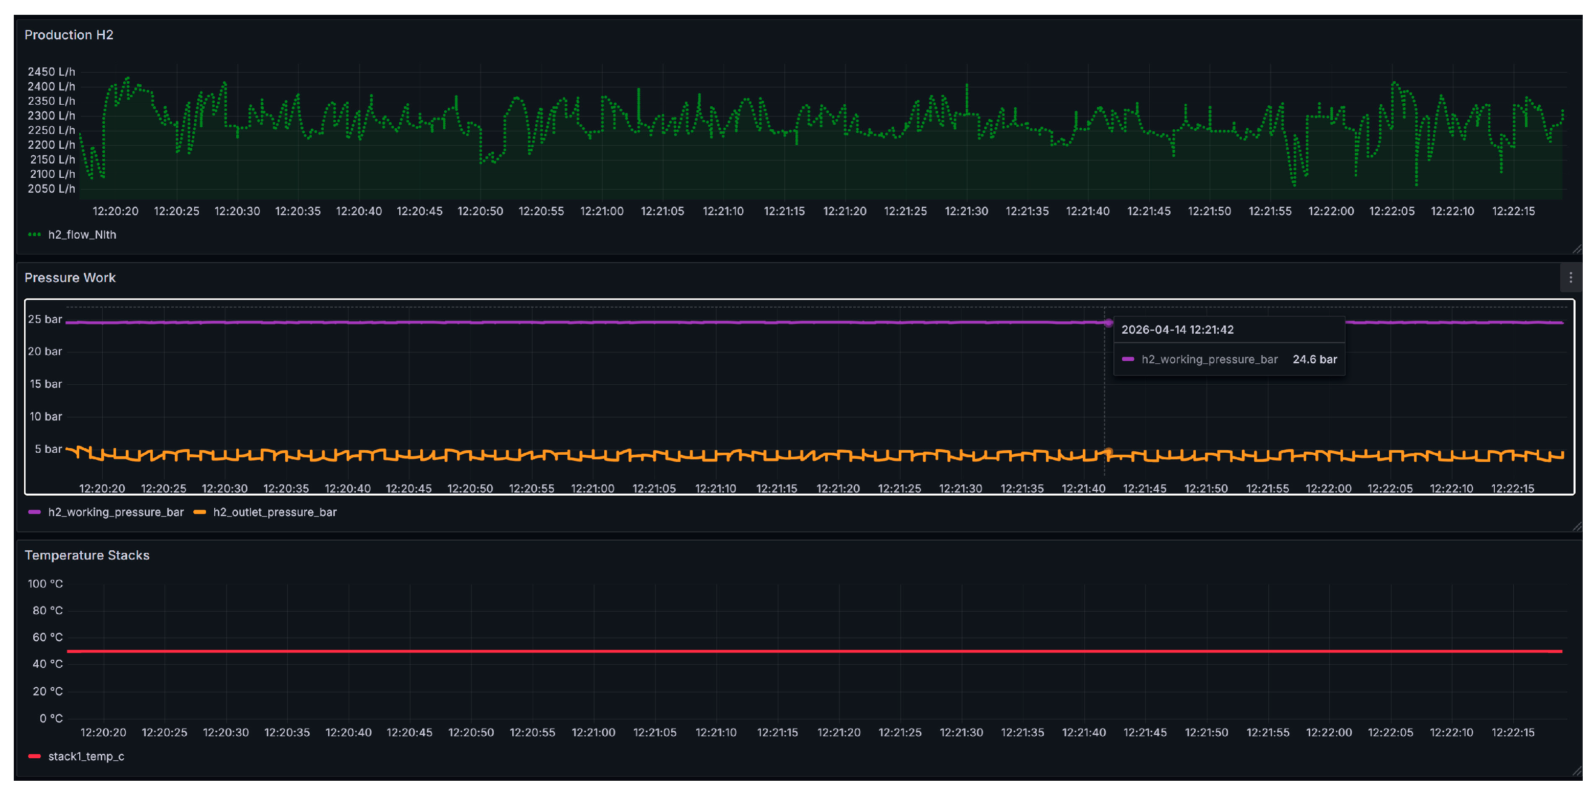Grab the Production H2 panel resize handle
This screenshot has width=1595, height=792.
[x=1577, y=249]
